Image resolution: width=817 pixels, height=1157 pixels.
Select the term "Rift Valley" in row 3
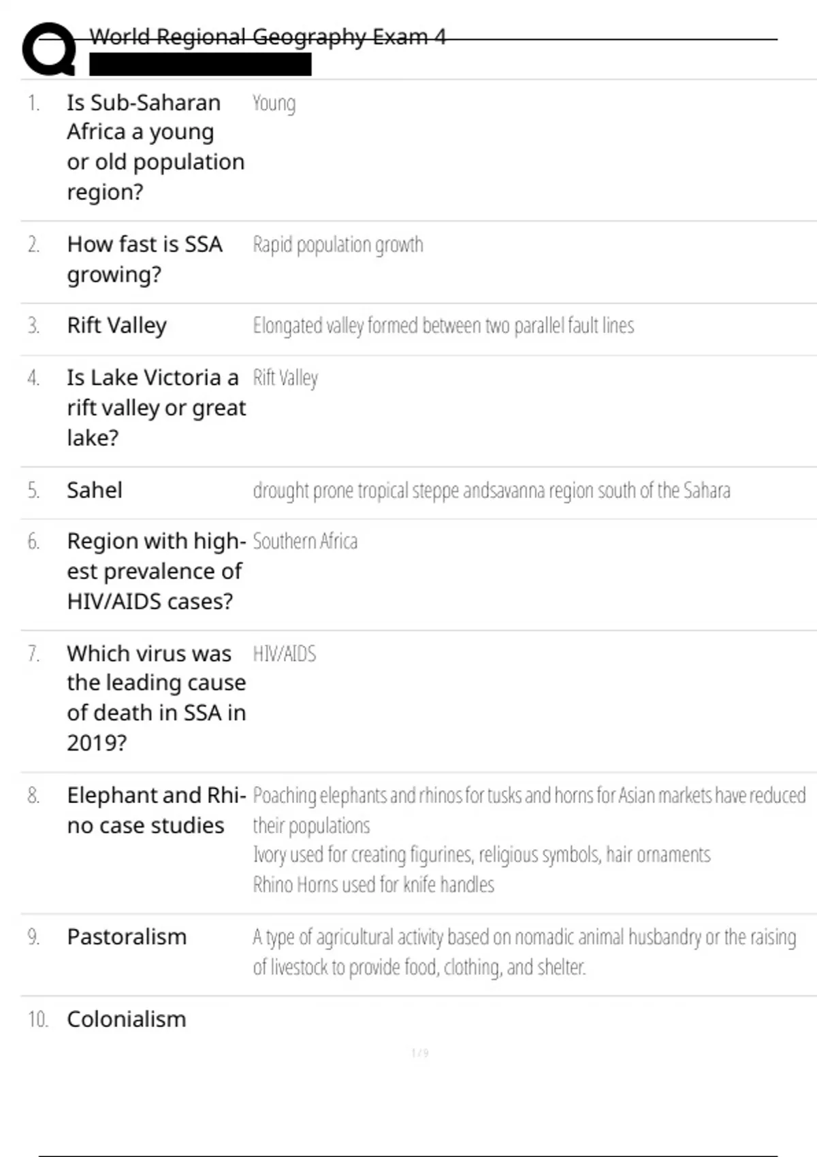[x=116, y=325]
